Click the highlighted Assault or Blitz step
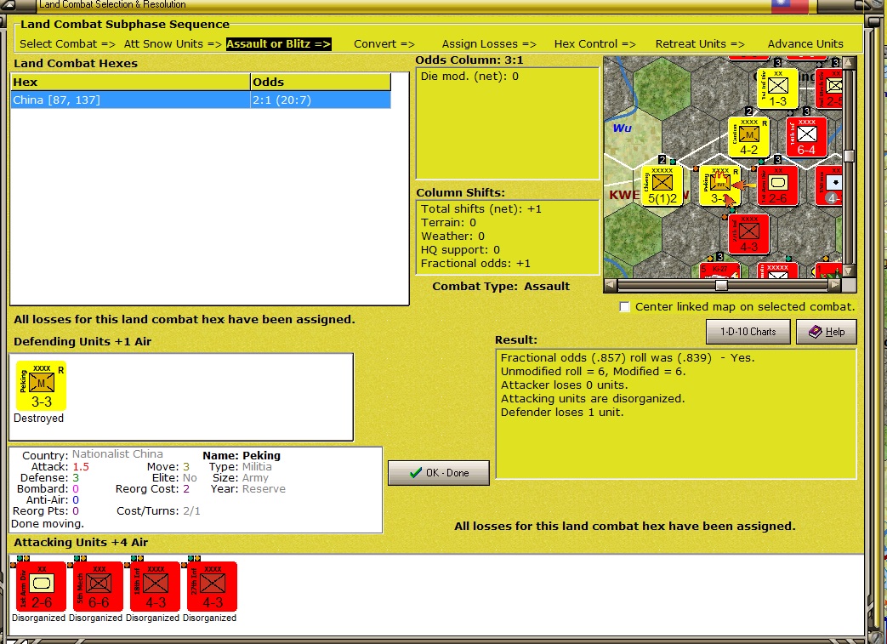This screenshot has width=887, height=644. tap(278, 43)
